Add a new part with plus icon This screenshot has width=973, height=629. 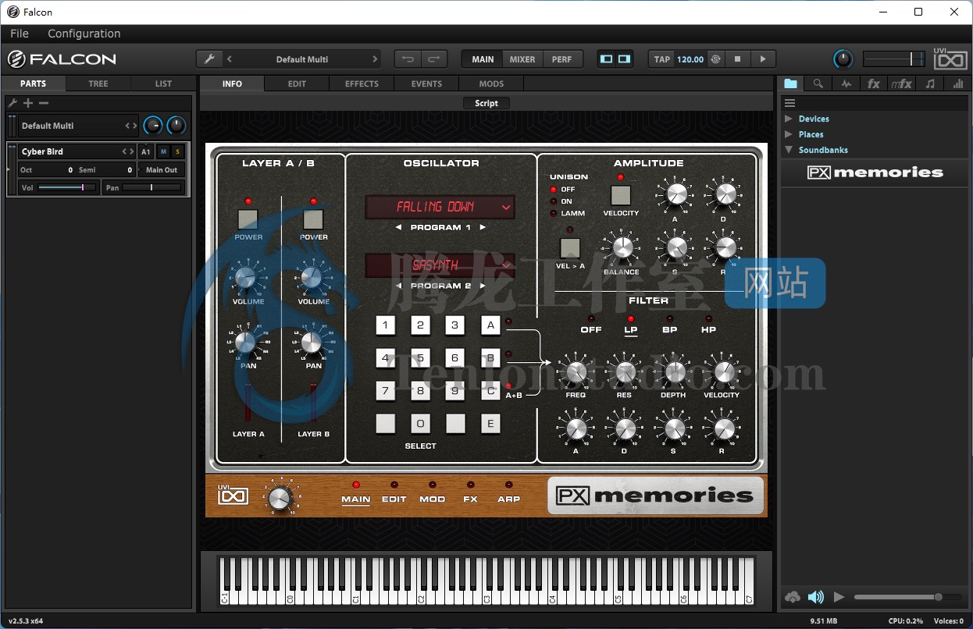pos(28,103)
